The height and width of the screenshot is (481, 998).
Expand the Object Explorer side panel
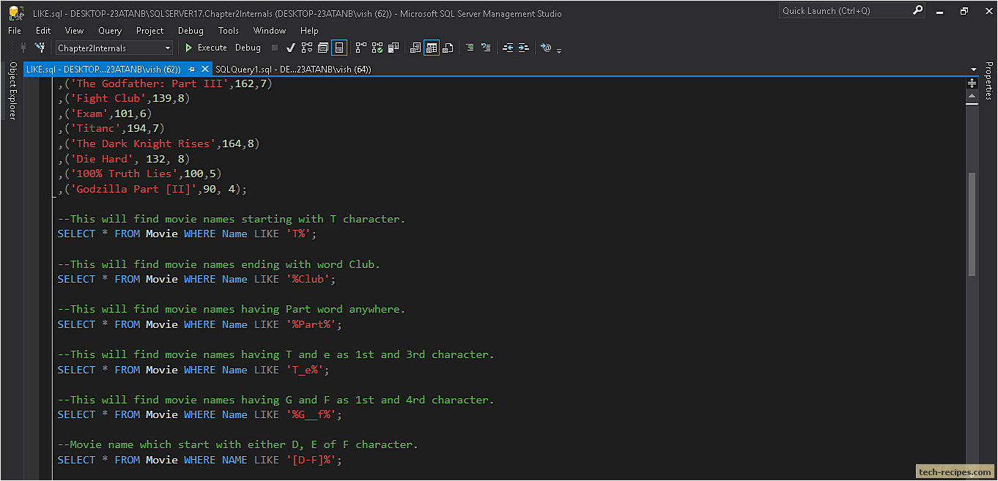click(x=12, y=91)
